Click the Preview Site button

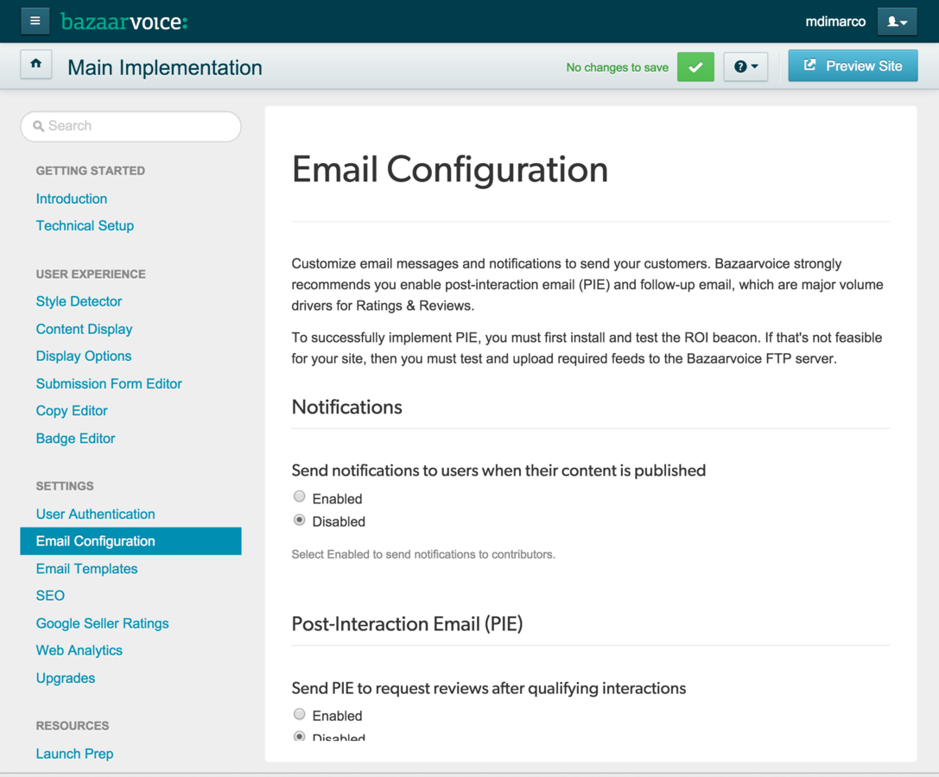[x=853, y=66]
